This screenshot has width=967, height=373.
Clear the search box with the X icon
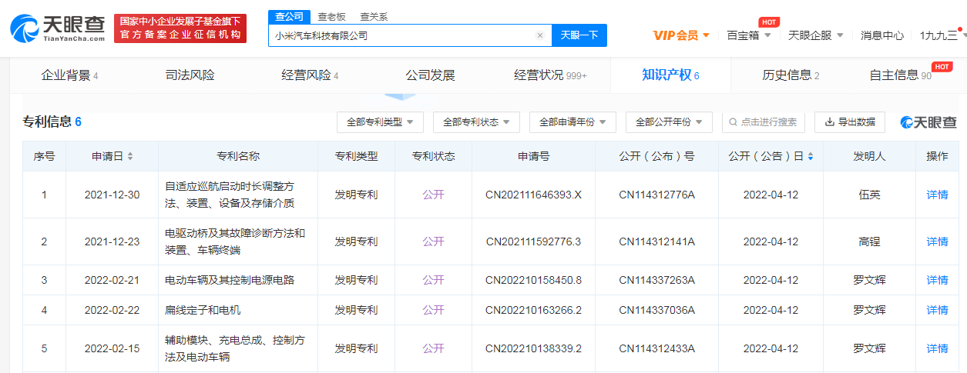pos(540,35)
